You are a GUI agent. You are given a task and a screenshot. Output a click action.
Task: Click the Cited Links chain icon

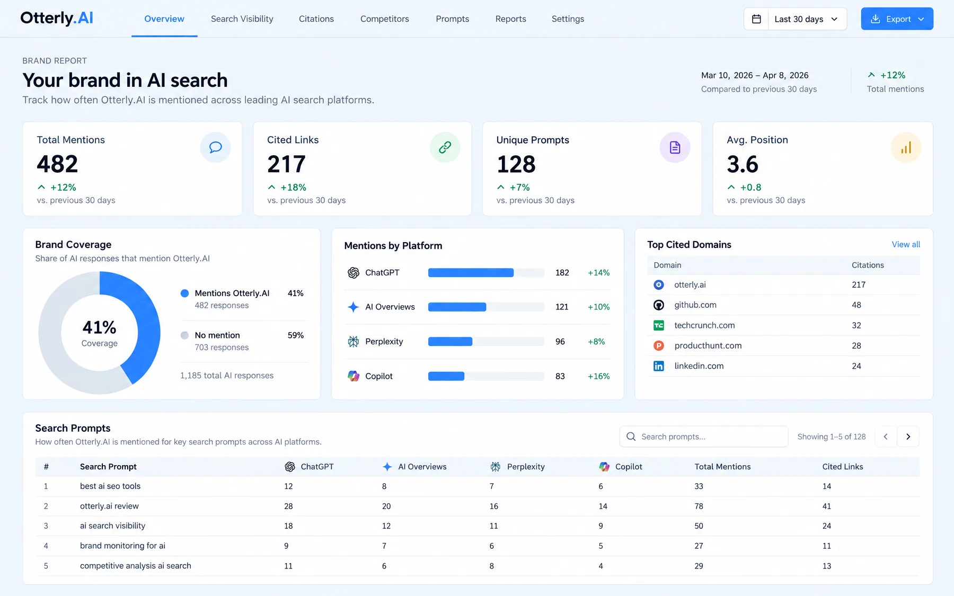pyautogui.click(x=445, y=147)
